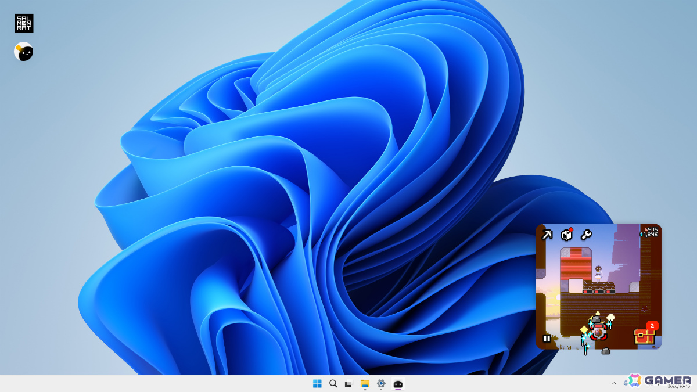Select the pickaxe mining tool
This screenshot has width=697, height=392.
click(547, 235)
